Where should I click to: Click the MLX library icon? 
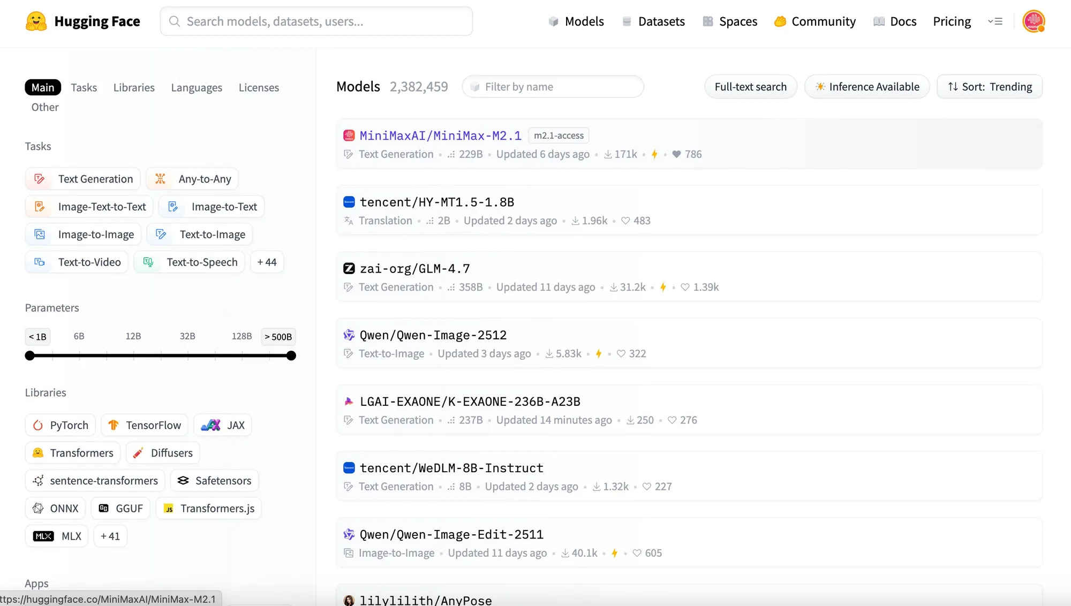tap(43, 536)
